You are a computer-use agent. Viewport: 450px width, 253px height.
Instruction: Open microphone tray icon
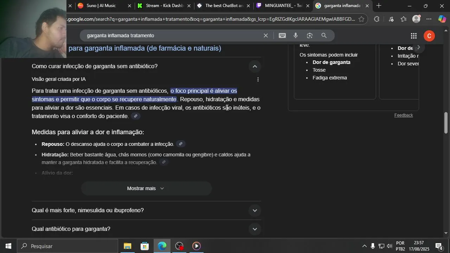(x=373, y=246)
